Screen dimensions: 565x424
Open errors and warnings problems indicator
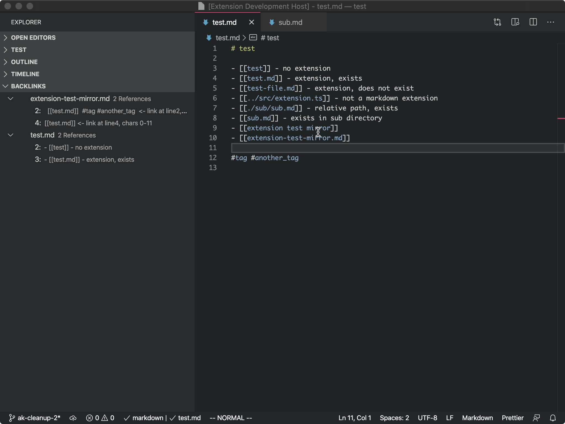[x=100, y=418]
